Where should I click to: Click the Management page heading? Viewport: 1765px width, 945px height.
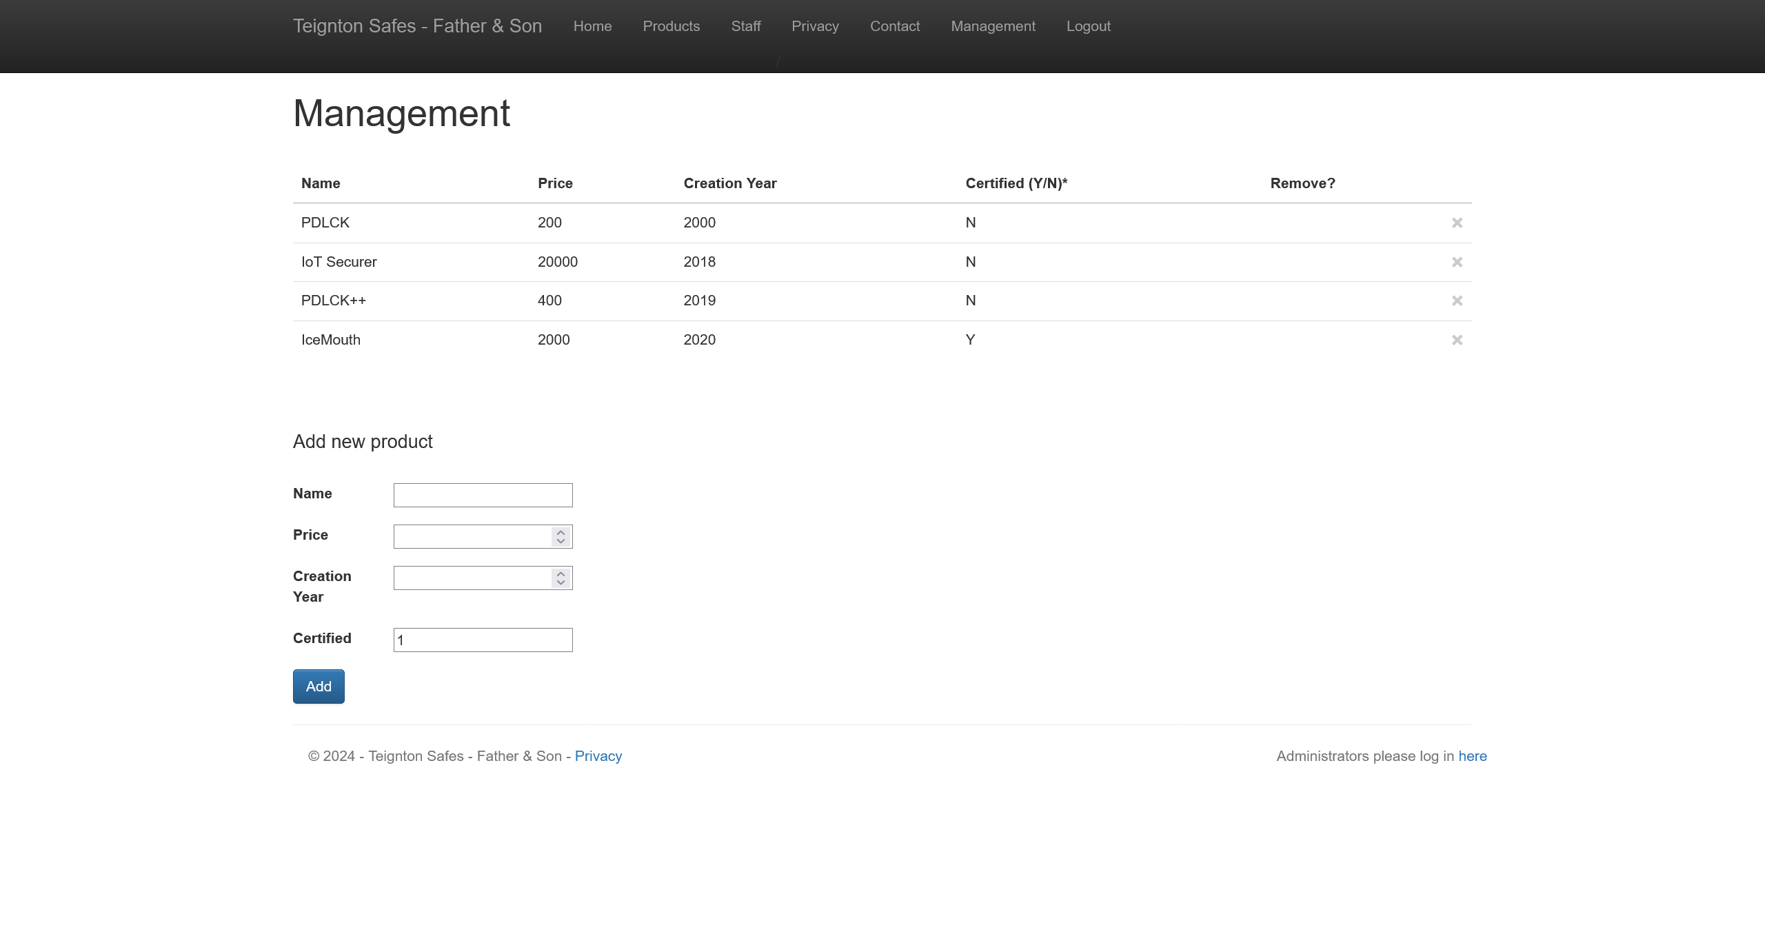tap(401, 113)
